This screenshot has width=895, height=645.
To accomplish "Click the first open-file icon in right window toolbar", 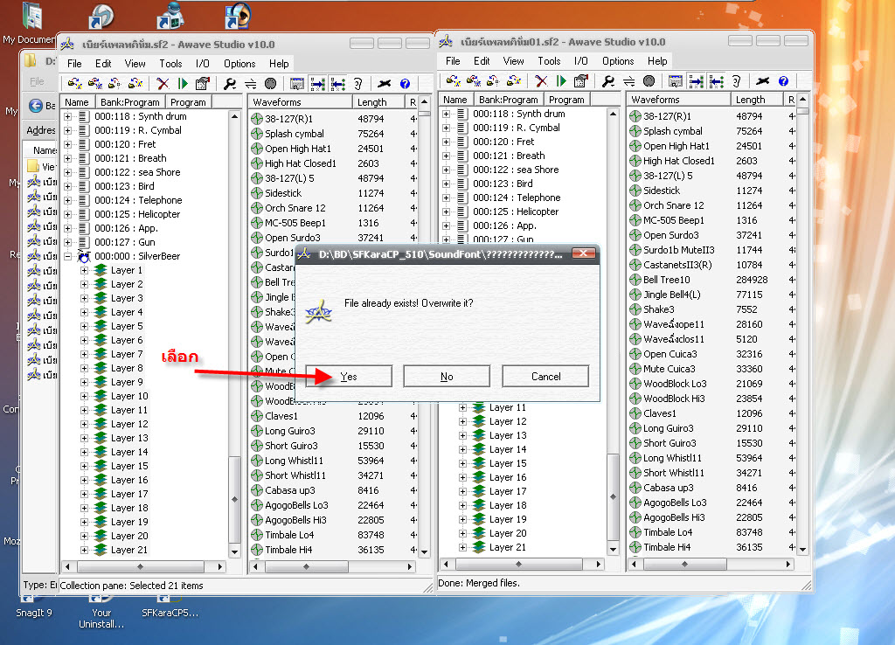I will pyautogui.click(x=454, y=81).
